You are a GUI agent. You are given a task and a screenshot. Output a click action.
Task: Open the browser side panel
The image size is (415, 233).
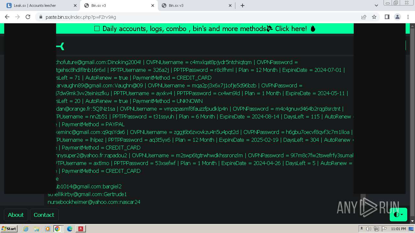(x=387, y=17)
